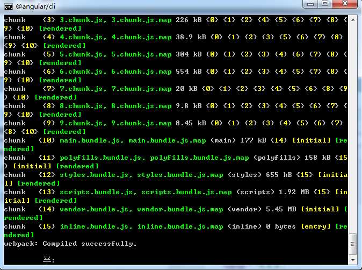Click the {14} chunk id of vendor
Screen dimensions: 362x270
47,209
